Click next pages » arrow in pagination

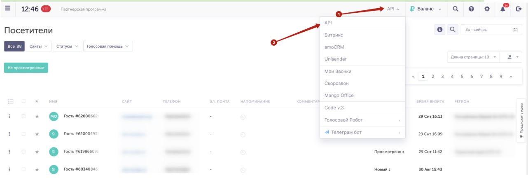pos(511,77)
